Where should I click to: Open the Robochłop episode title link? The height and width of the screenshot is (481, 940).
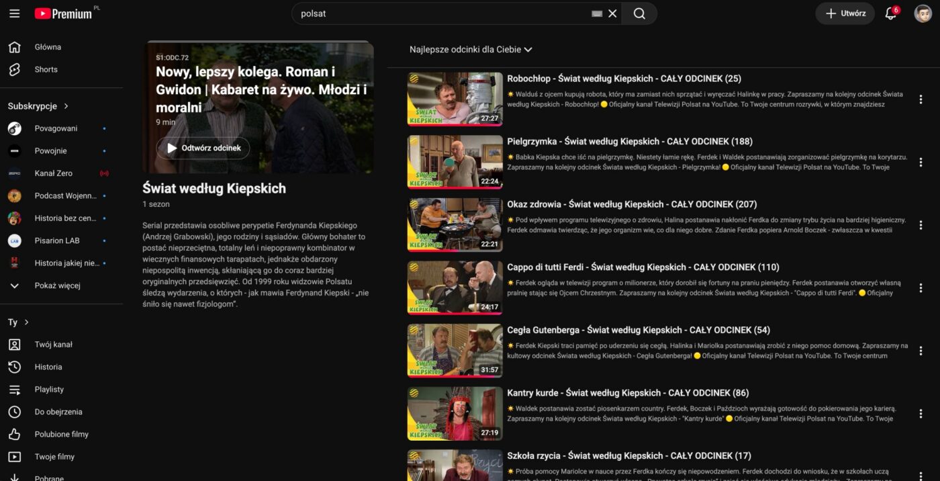pyautogui.click(x=624, y=79)
